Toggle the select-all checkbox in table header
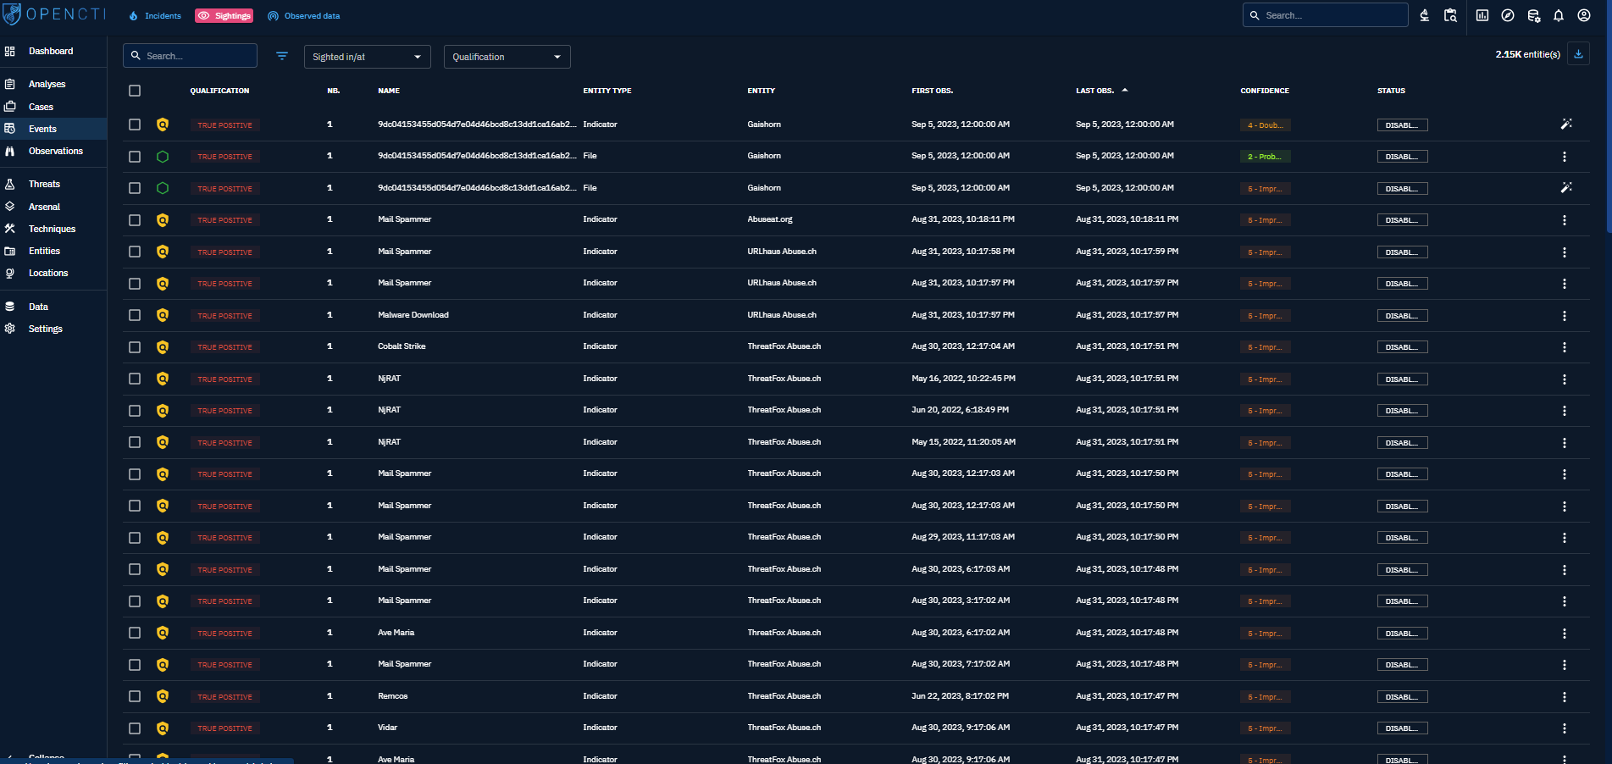This screenshot has height=764, width=1612. (x=135, y=91)
